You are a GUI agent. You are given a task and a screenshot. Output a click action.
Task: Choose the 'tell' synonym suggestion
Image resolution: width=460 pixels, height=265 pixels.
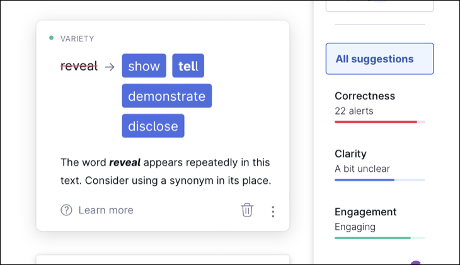(x=188, y=65)
